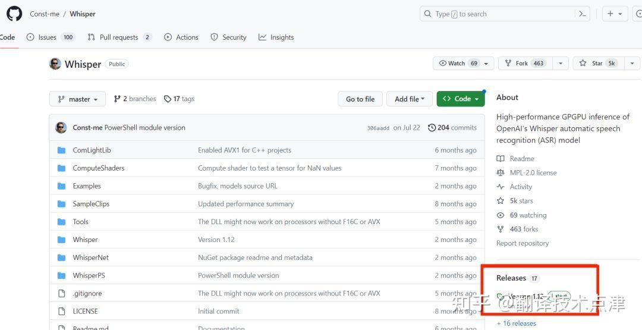Open the GitHub home logo
This screenshot has width=642, height=330.
(14, 14)
